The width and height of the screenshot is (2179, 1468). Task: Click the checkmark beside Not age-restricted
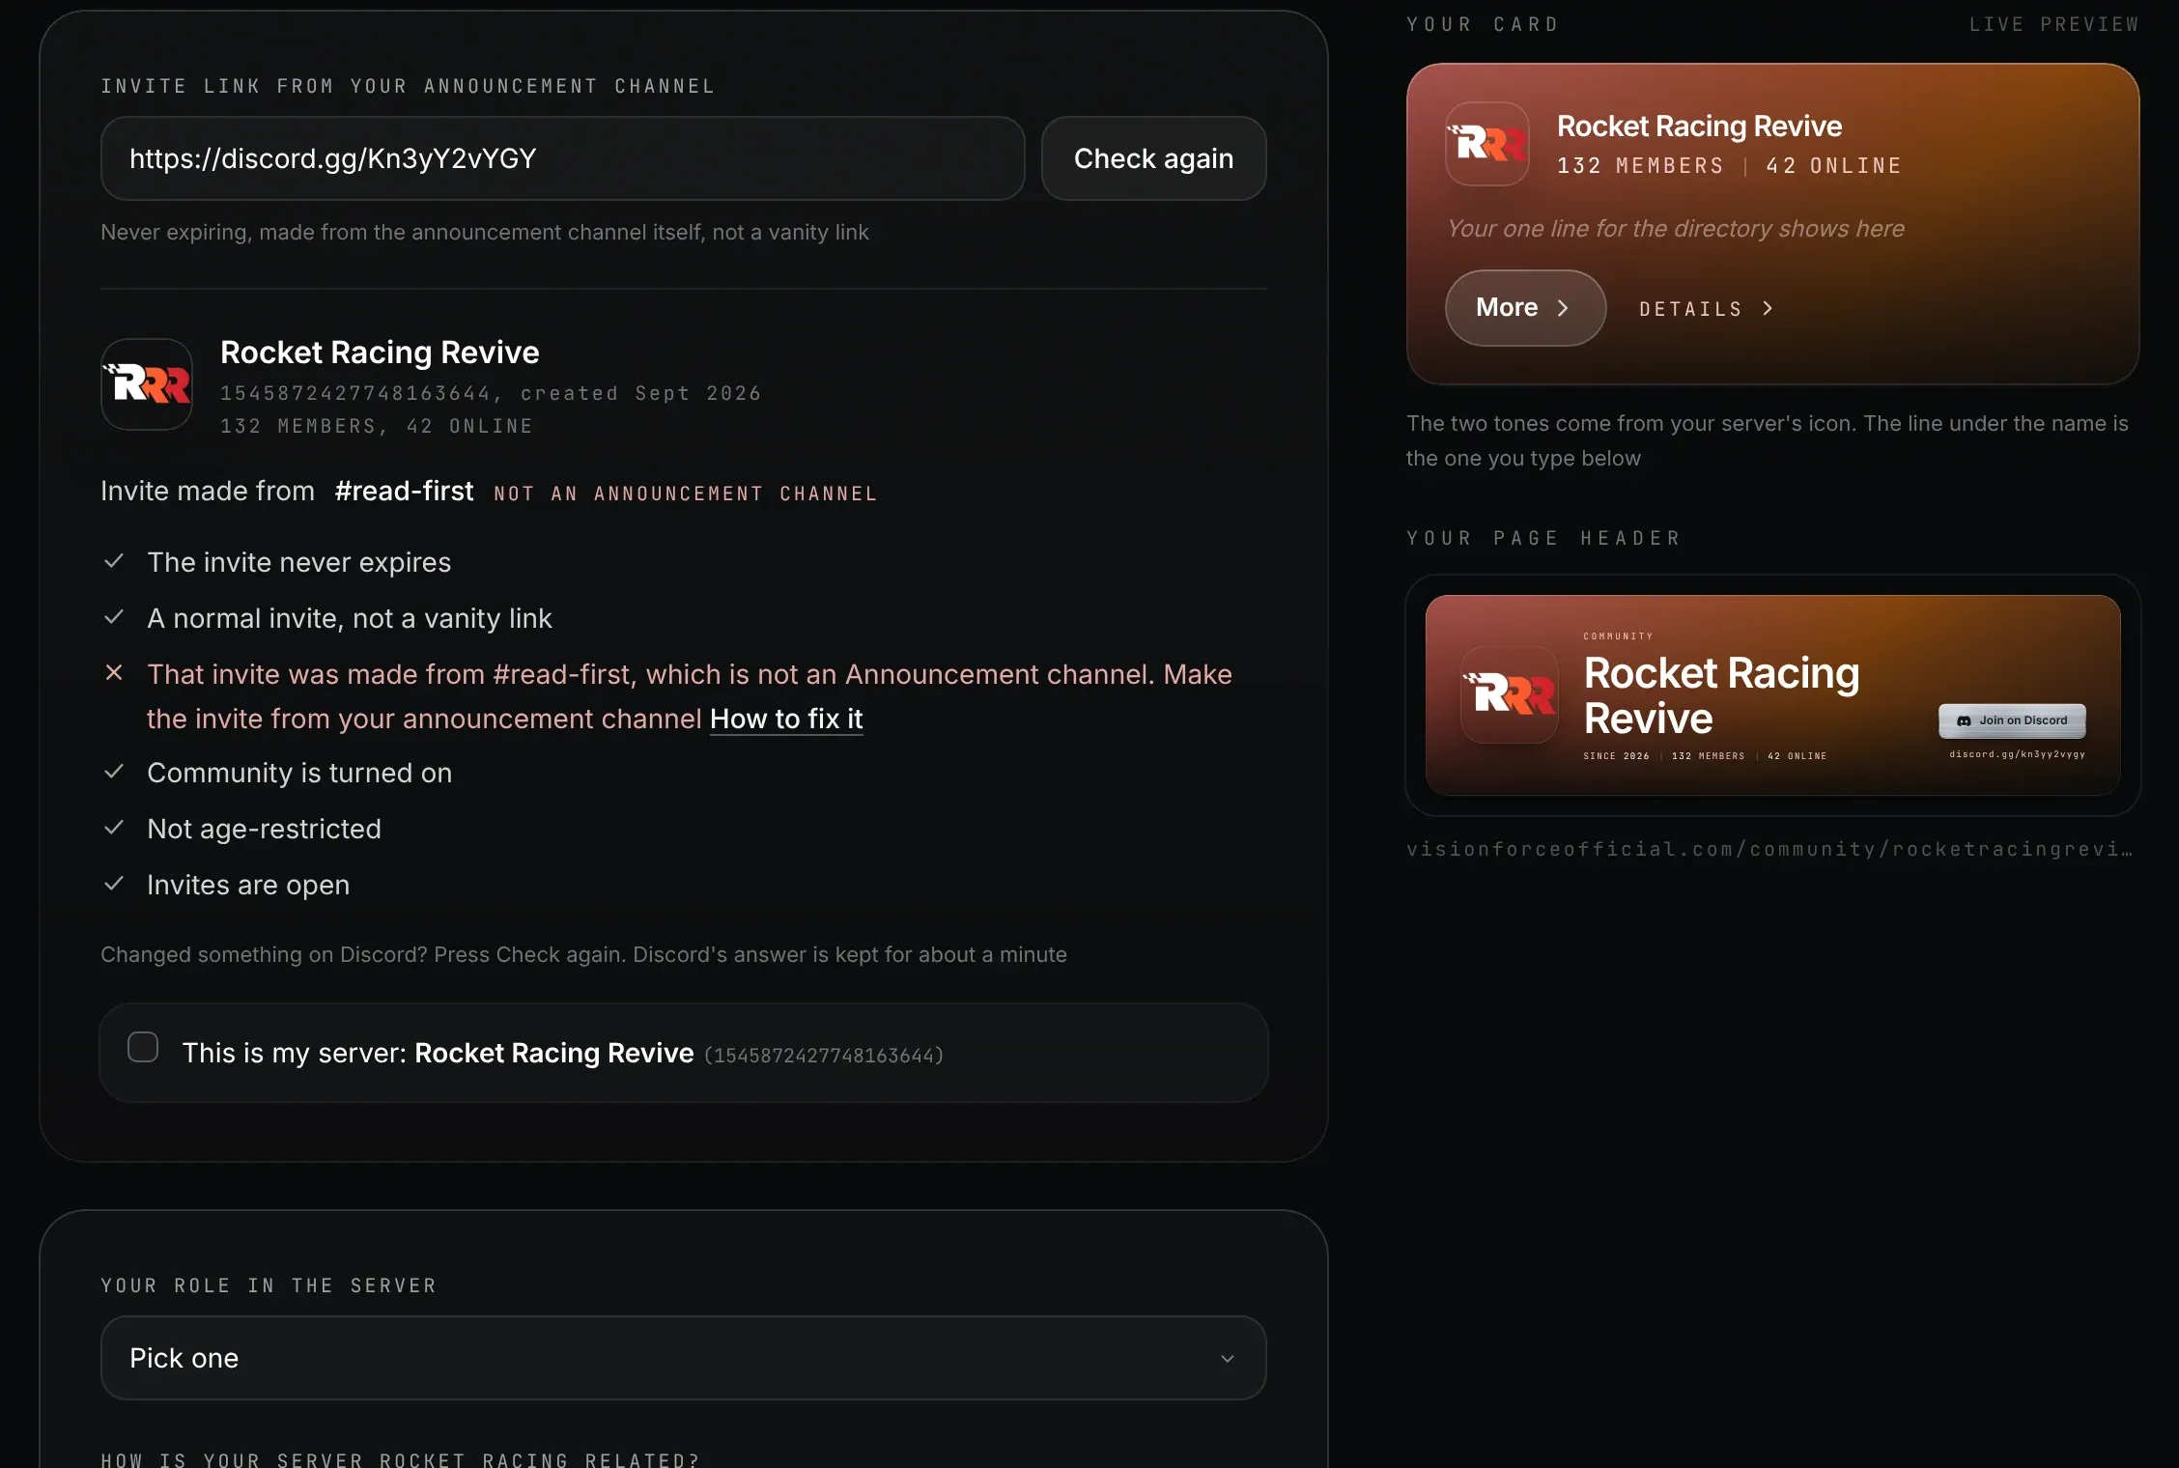tap(114, 828)
